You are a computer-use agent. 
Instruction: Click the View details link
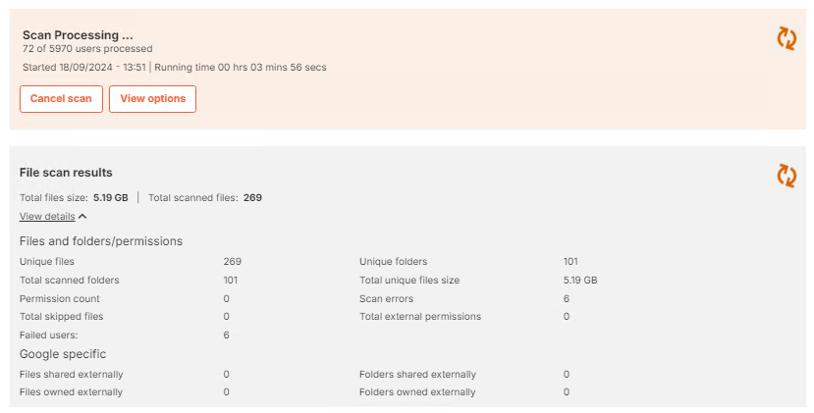(47, 217)
